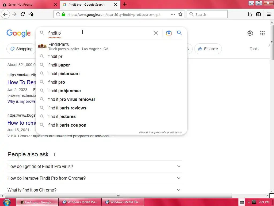The image size is (274, 206).
Task: Click the Google logo
Action: click(x=18, y=33)
